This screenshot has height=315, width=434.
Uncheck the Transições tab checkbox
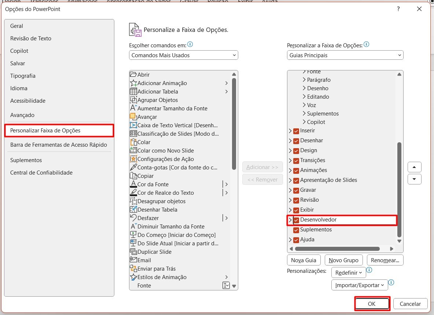coord(296,161)
